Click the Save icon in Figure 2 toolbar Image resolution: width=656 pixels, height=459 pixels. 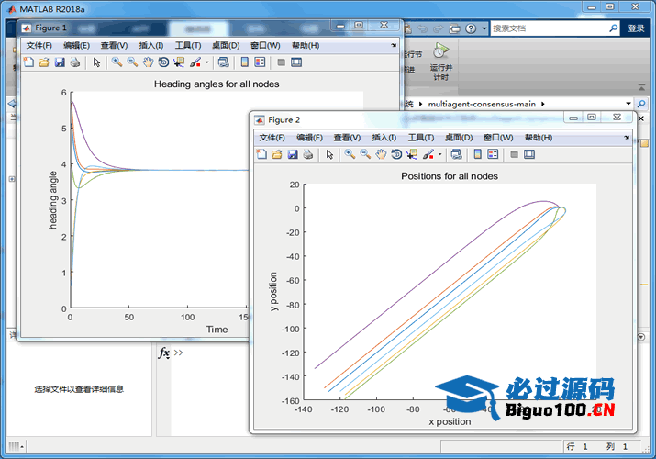point(292,154)
